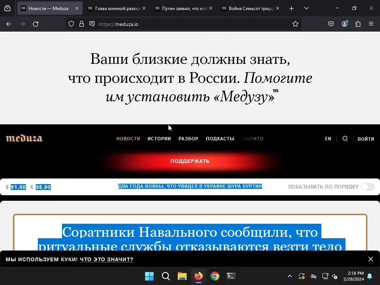Click dollar rate 91,50
The image size is (380, 285).
18,187
